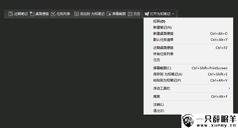Click the Ctrl+Alt+V shortcut text
Viewport: 238px width, 128px height.
coord(219,80)
